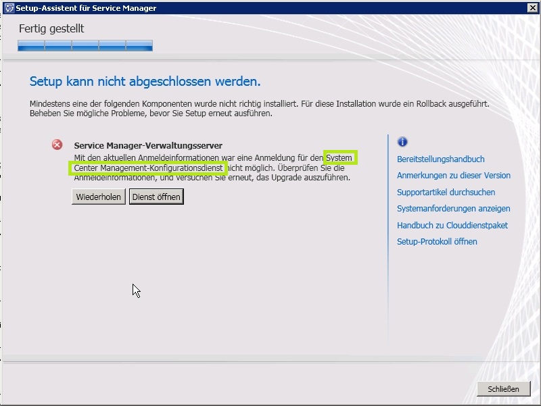Viewport: 541px width, 406px height.
Task: Click the highlighted "Center Management-Konfigurationsdienst" text
Action: [x=147, y=168]
